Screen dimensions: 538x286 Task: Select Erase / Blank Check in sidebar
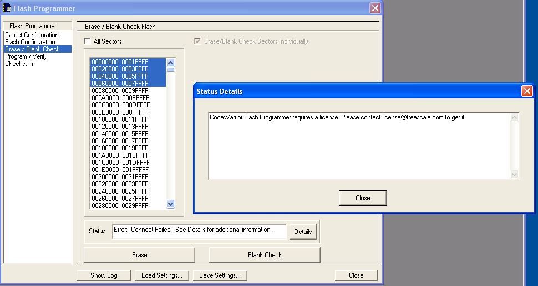[x=38, y=49]
